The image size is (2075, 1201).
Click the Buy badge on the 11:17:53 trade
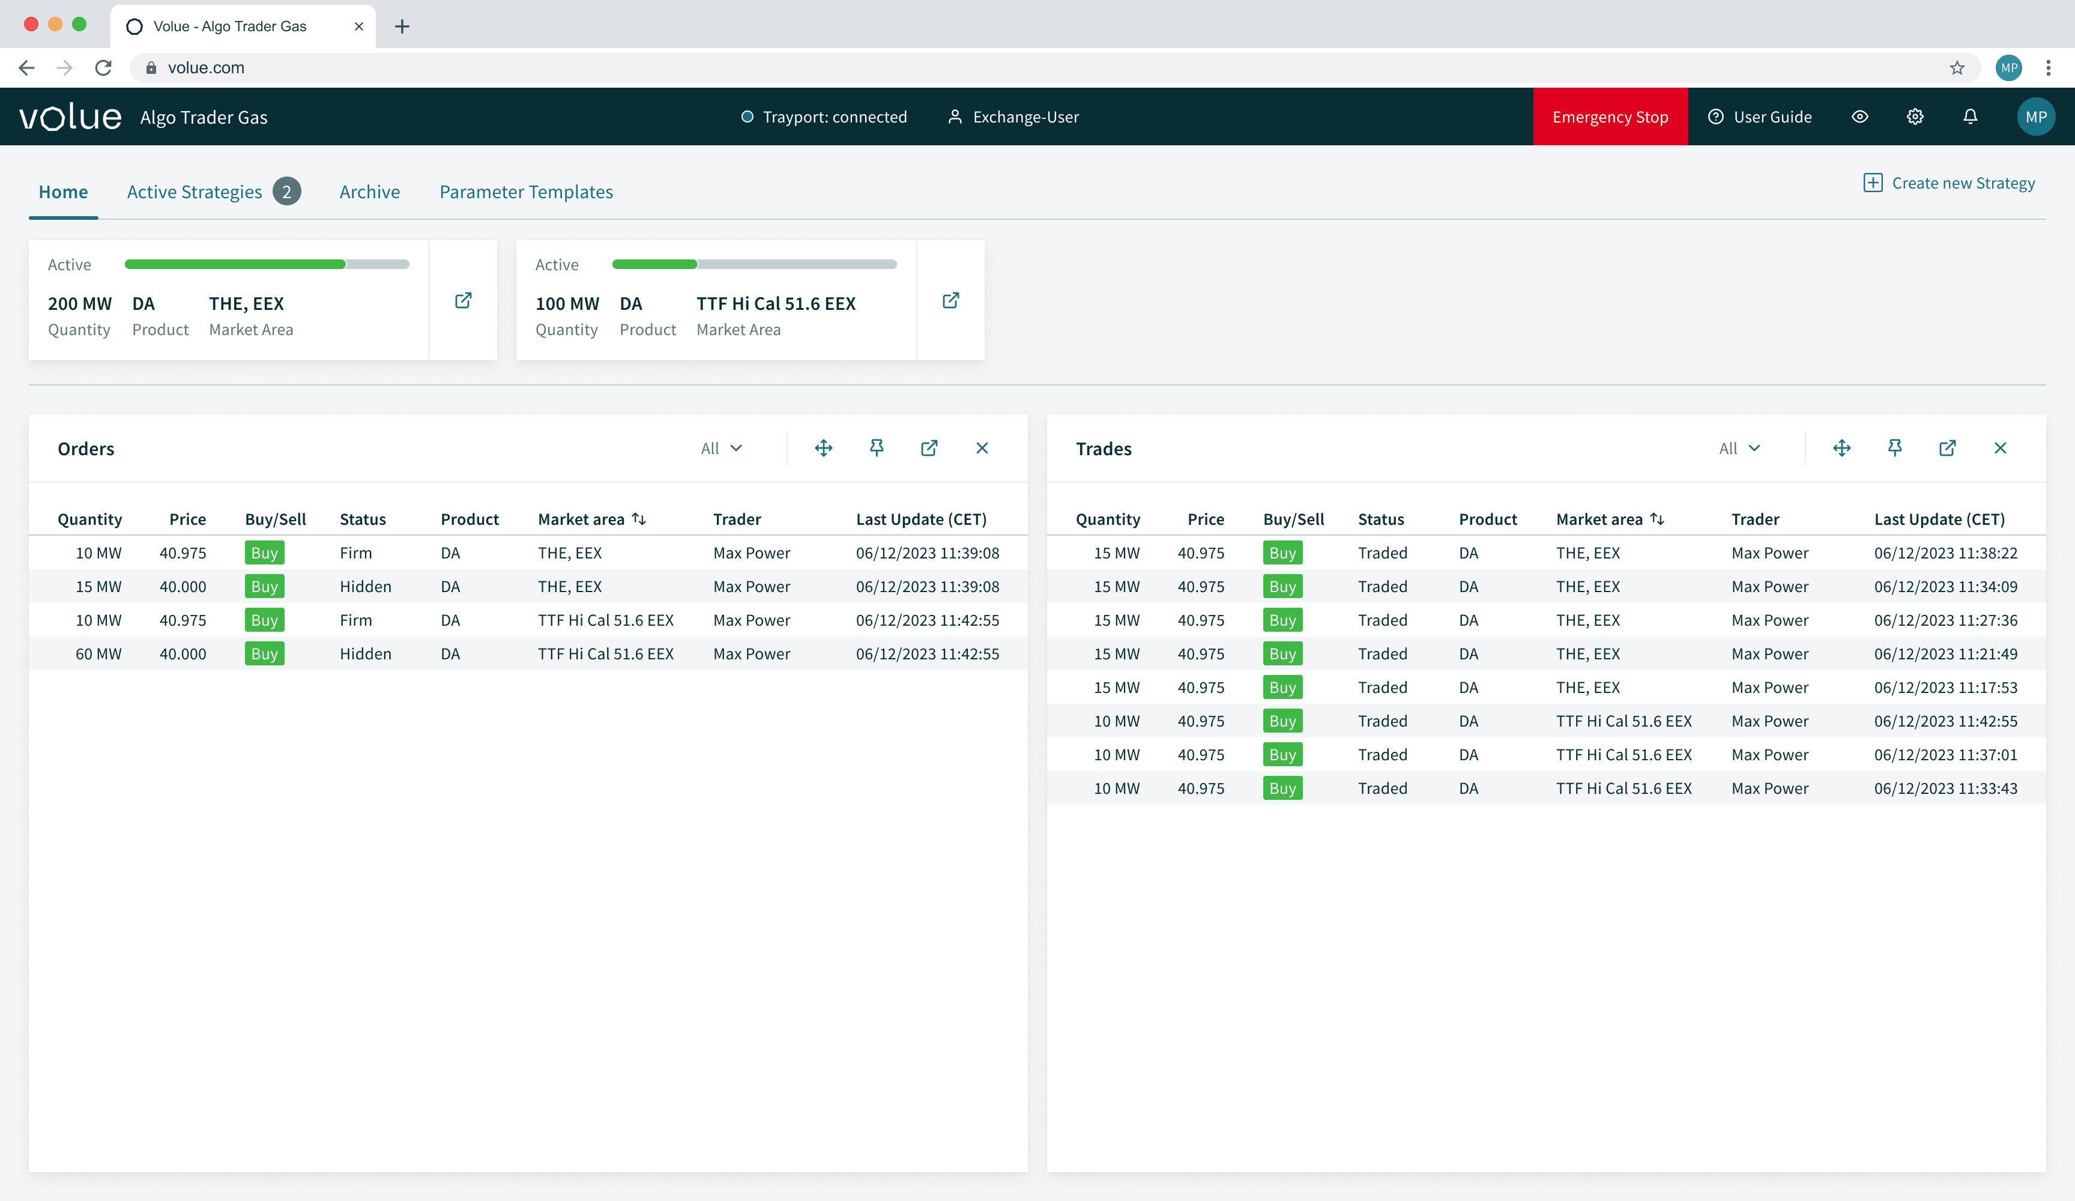coord(1283,688)
